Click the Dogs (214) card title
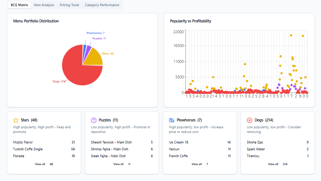 coord(264,120)
